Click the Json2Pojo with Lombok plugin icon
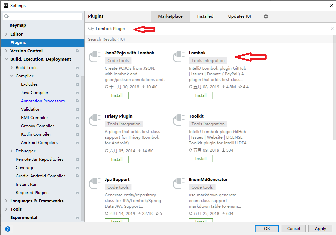Screen dimensions: 336x235 coord(95,57)
